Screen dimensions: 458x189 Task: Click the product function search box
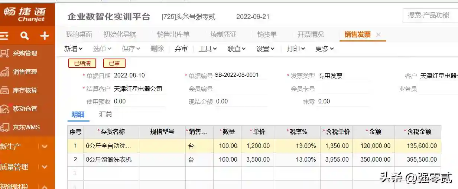click(431, 16)
